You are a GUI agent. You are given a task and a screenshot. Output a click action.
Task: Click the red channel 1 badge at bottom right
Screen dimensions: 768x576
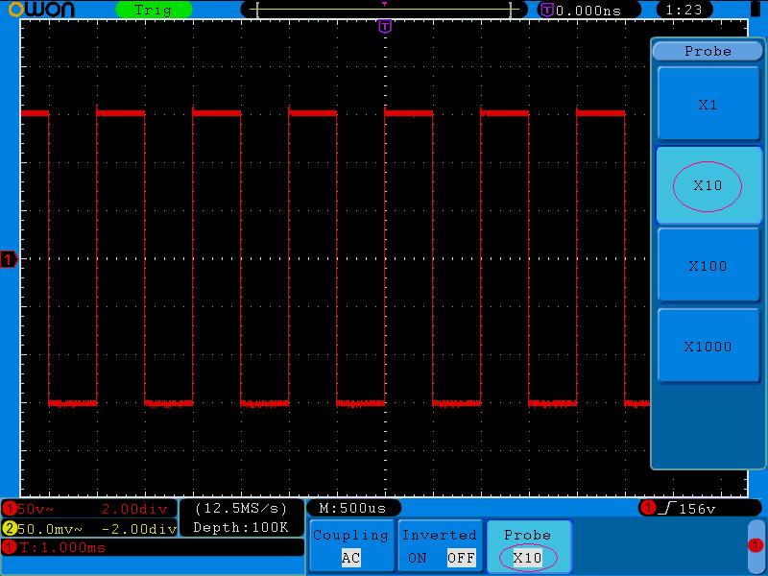tap(756, 545)
